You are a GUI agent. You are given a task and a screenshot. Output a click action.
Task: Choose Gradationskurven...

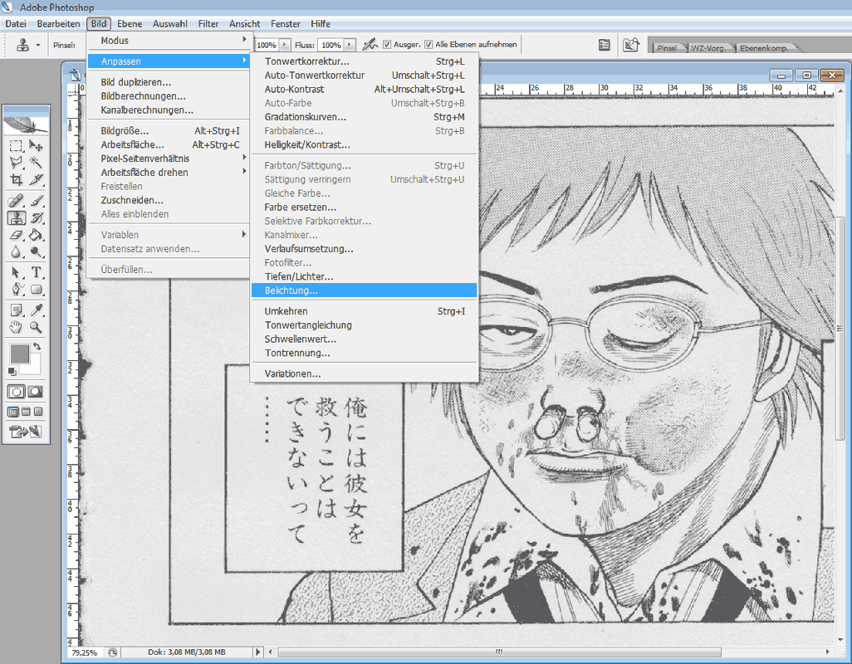coord(364,117)
